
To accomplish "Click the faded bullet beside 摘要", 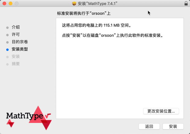I will (7, 64).
